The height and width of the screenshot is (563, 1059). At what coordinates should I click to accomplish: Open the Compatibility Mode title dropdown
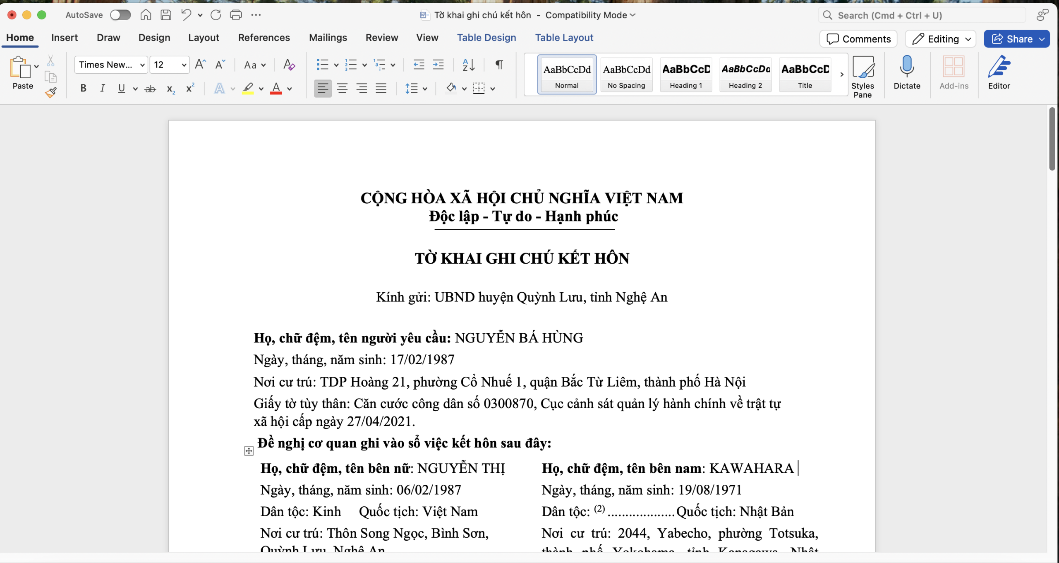click(591, 15)
